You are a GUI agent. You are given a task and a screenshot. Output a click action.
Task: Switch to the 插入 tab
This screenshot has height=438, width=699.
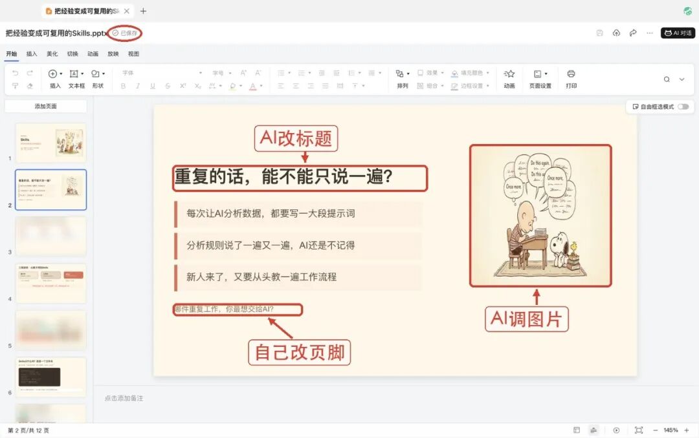point(32,54)
